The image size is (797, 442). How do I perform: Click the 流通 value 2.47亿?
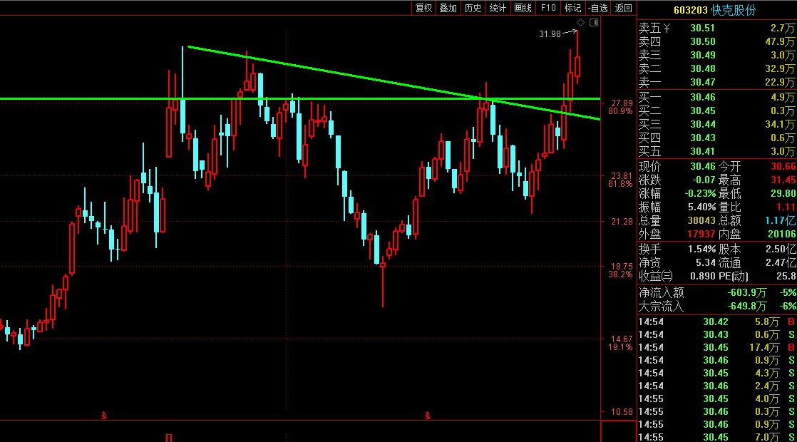click(x=781, y=262)
